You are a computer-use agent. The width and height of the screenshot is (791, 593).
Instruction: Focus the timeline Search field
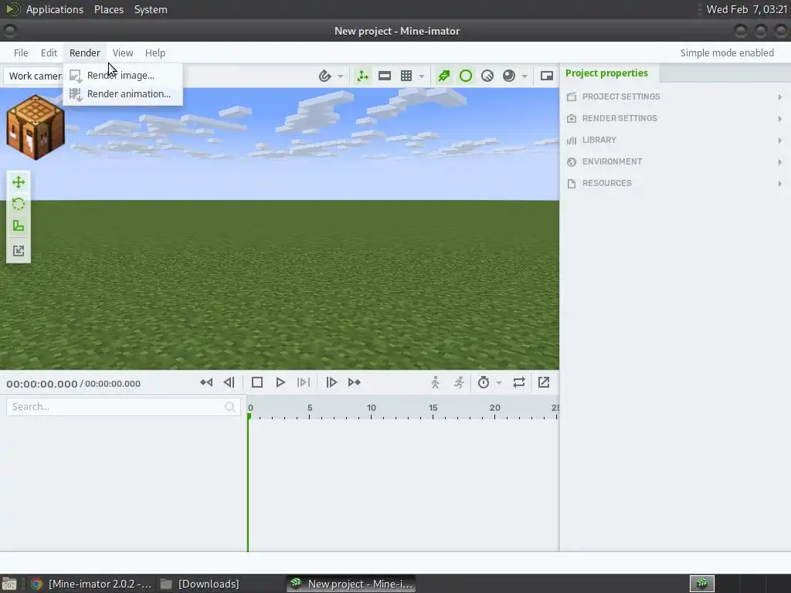(122, 407)
